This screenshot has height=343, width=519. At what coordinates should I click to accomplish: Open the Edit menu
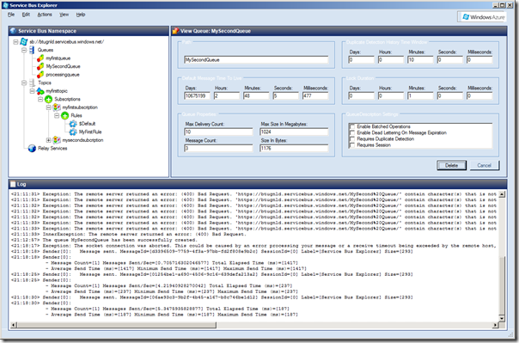(x=26, y=15)
